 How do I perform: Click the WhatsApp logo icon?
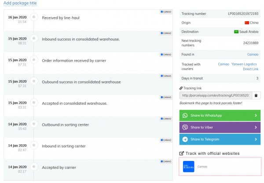coord(185,115)
